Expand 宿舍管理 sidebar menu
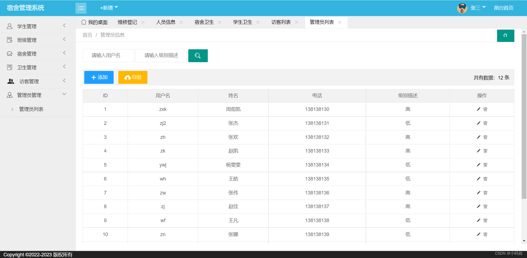Screen dimensions: 527x258 (38, 54)
